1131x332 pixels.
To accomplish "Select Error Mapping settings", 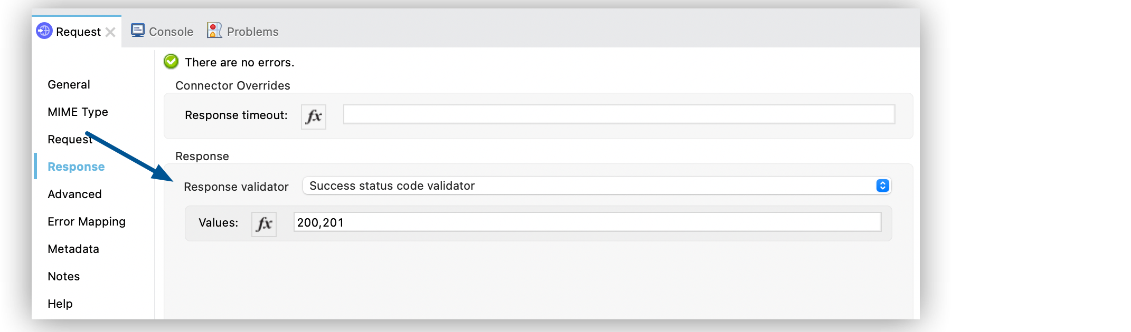I will pos(87,221).
